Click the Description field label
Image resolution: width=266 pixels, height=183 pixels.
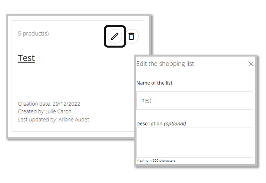click(x=149, y=123)
